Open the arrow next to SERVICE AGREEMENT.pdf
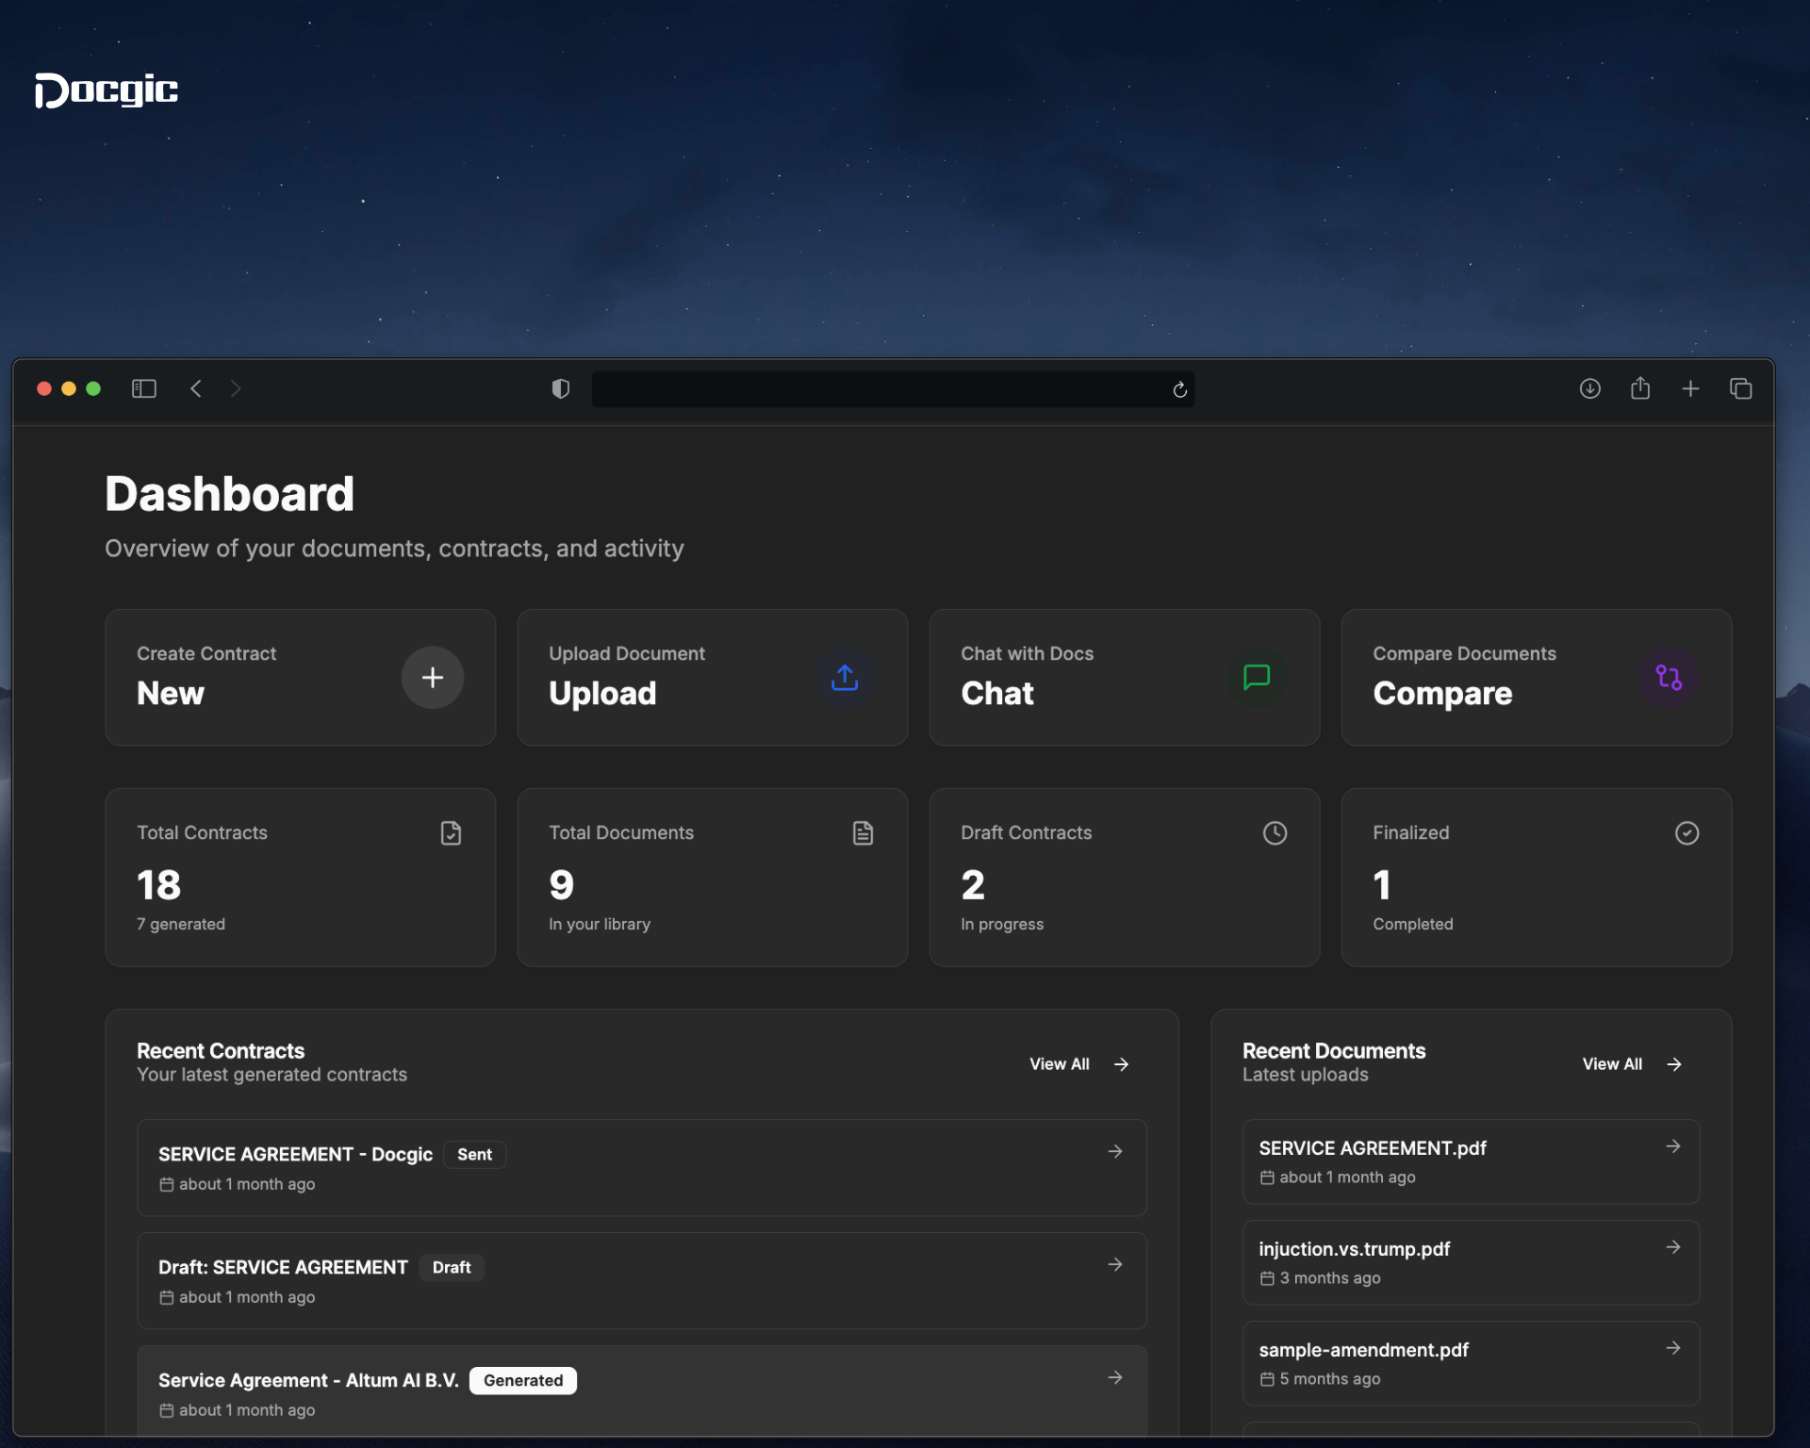 (1673, 1147)
